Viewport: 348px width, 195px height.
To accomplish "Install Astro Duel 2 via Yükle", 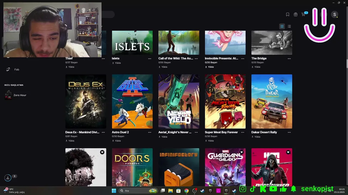I will [117, 141].
